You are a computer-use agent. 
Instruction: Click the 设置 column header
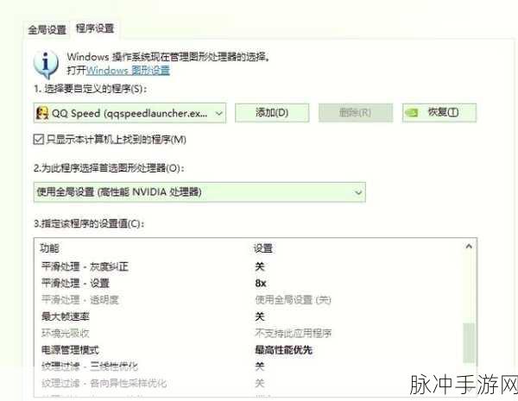(262, 248)
